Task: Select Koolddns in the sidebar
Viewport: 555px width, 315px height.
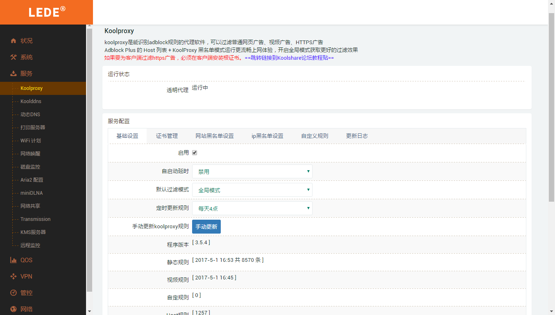Action: coord(31,101)
